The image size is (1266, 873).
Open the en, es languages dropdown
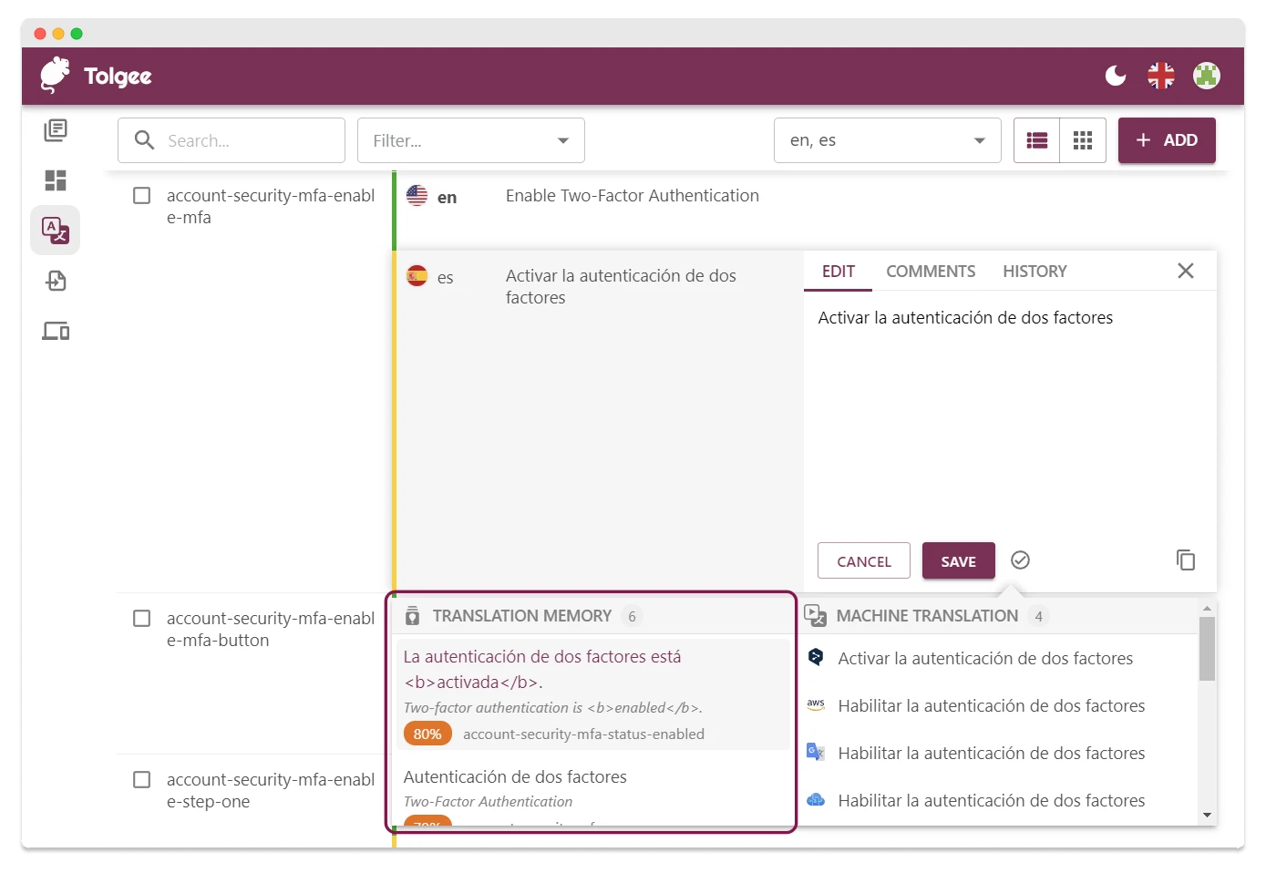(887, 140)
